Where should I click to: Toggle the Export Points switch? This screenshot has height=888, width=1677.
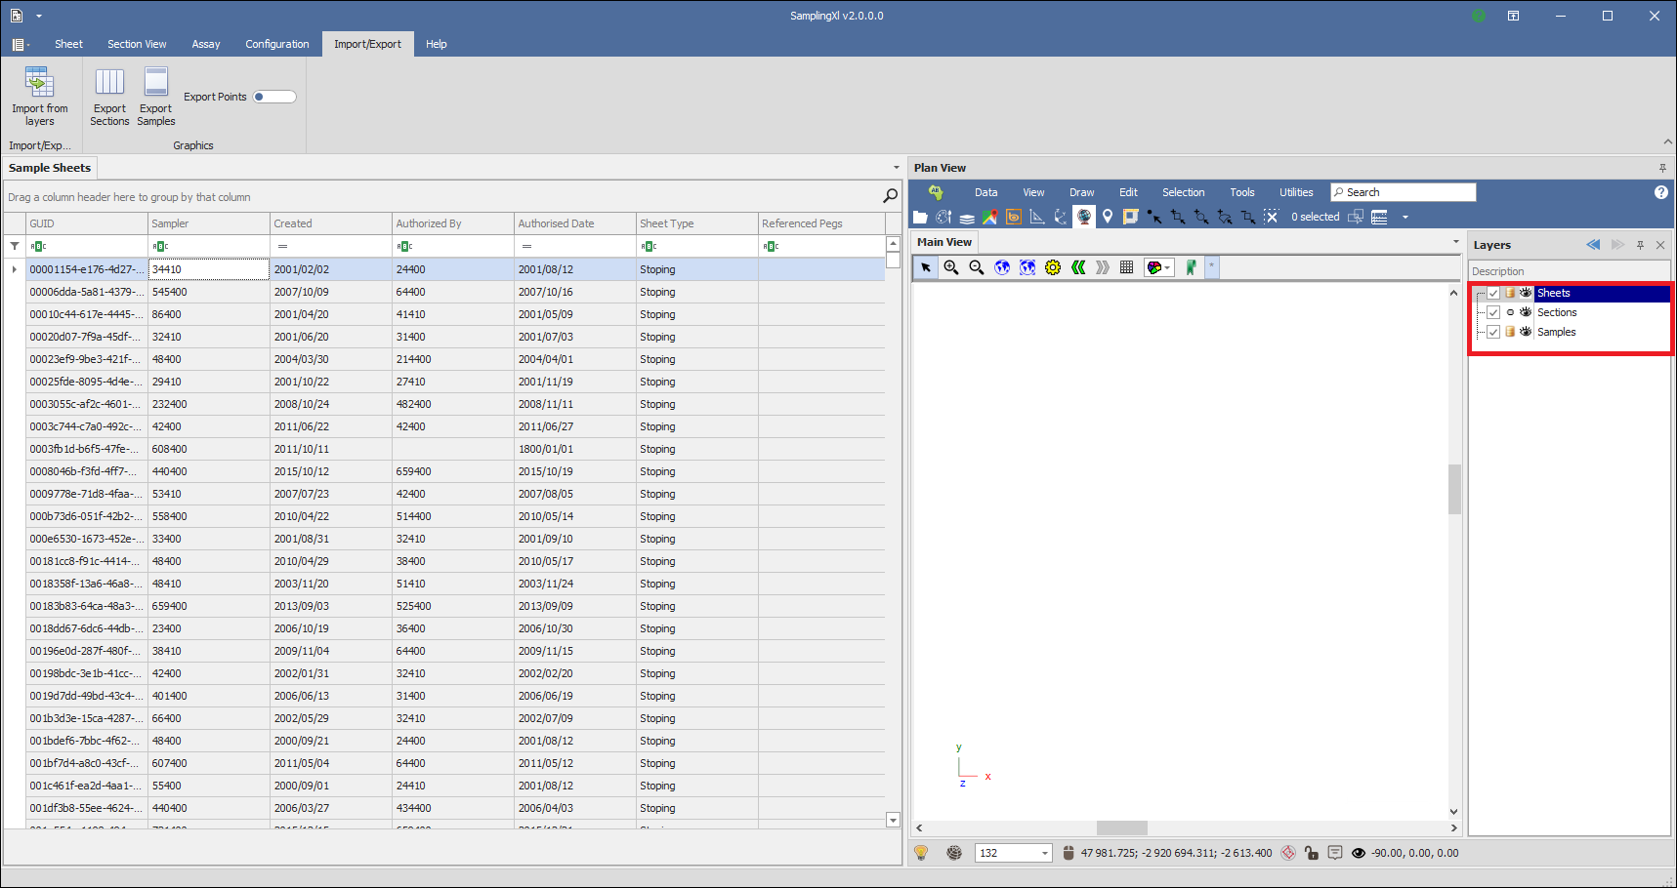coord(274,97)
